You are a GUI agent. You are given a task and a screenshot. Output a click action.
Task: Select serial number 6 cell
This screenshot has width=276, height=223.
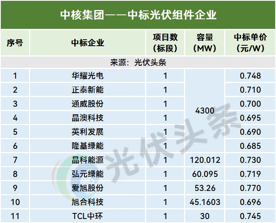click(15, 146)
